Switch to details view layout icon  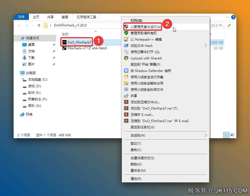click(226, 135)
